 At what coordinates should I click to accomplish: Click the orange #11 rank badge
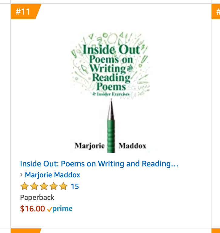click(24, 12)
